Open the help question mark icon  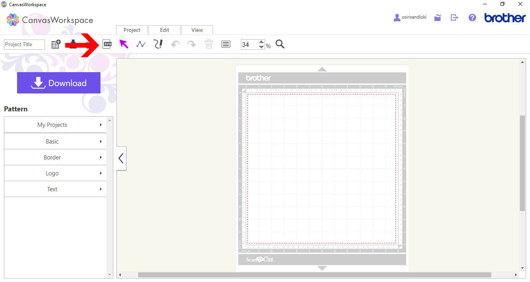pos(472,17)
